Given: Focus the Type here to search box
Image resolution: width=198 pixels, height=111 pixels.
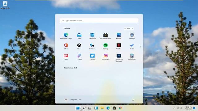Looking at the screenshot, I should pyautogui.click(x=99, y=21).
